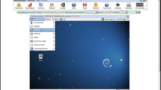Click the web browser launcher in GNOME panel
161x90 pixels.
(61, 19)
